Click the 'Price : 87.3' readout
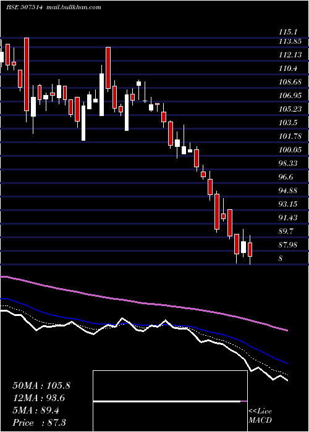The image size is (309, 432). click(x=39, y=423)
